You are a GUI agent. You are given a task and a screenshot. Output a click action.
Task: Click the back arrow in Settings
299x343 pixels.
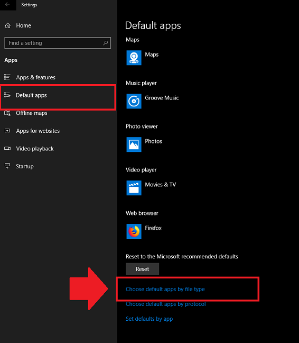[7, 5]
